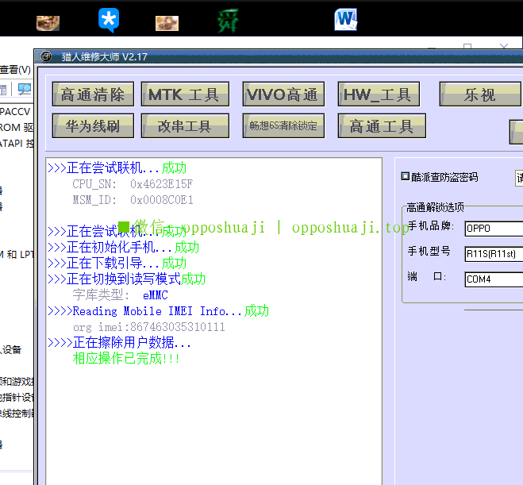Click the 猎人维修大师 title bar app icon

click(46, 56)
